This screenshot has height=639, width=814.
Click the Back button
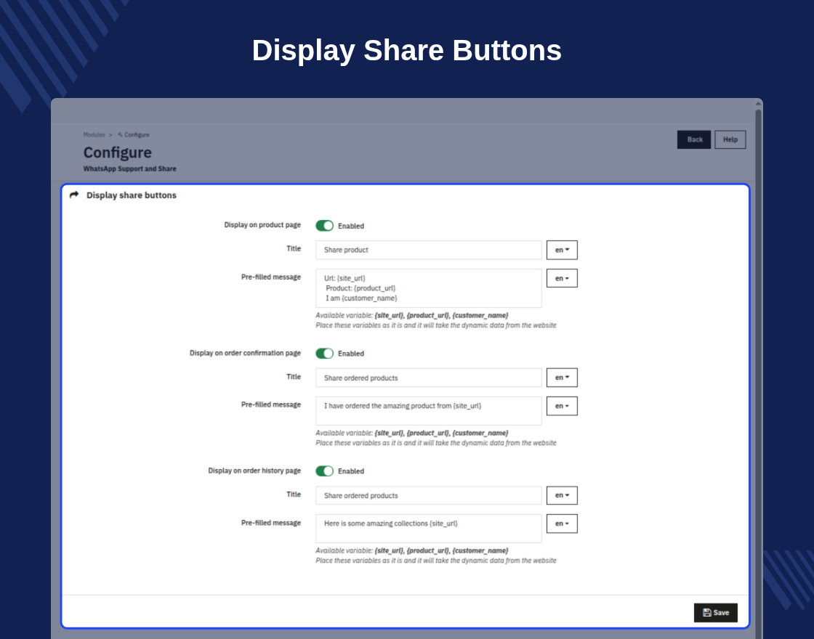pyautogui.click(x=694, y=139)
